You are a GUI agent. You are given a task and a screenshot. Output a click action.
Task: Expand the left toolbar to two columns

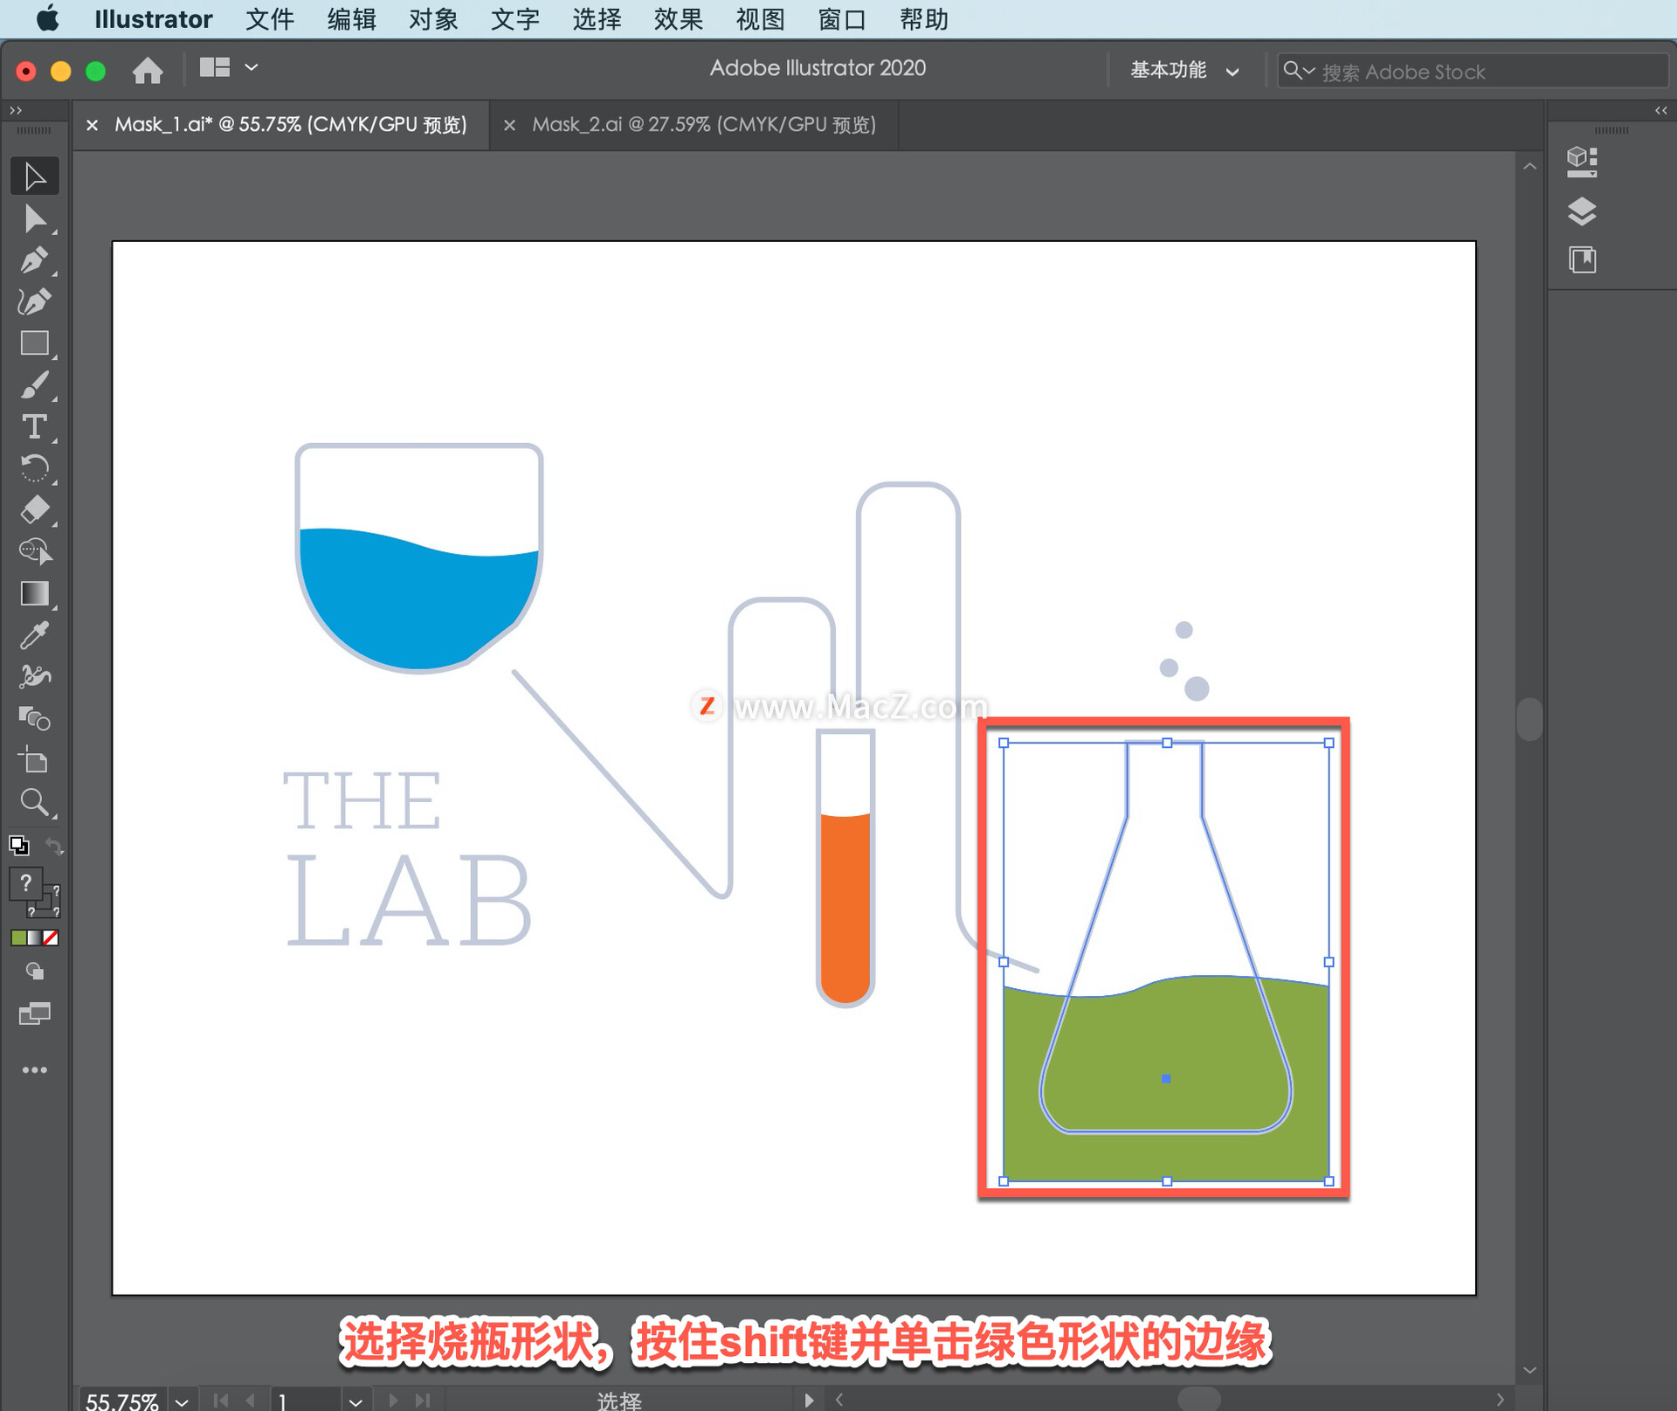pyautogui.click(x=15, y=110)
